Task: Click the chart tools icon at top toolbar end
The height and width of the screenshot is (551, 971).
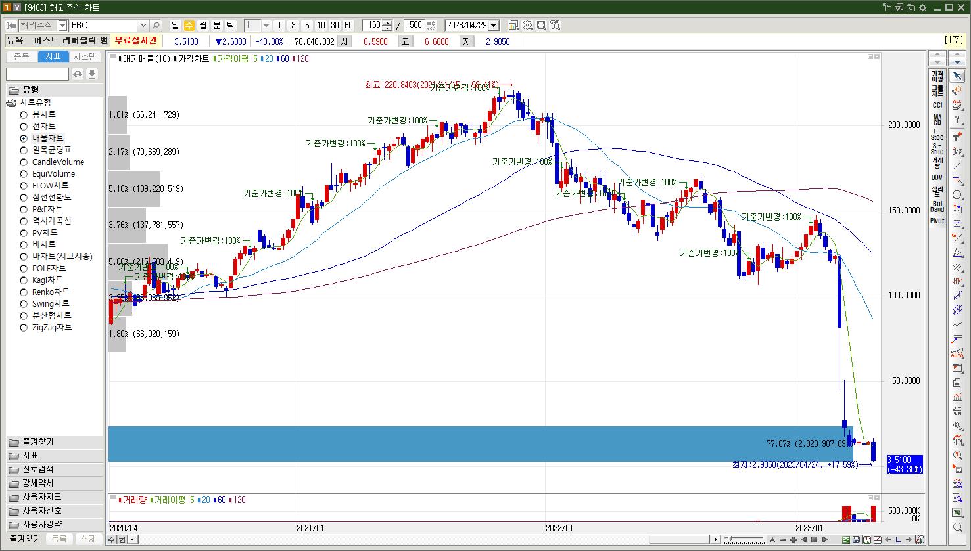Action: pyautogui.click(x=556, y=25)
